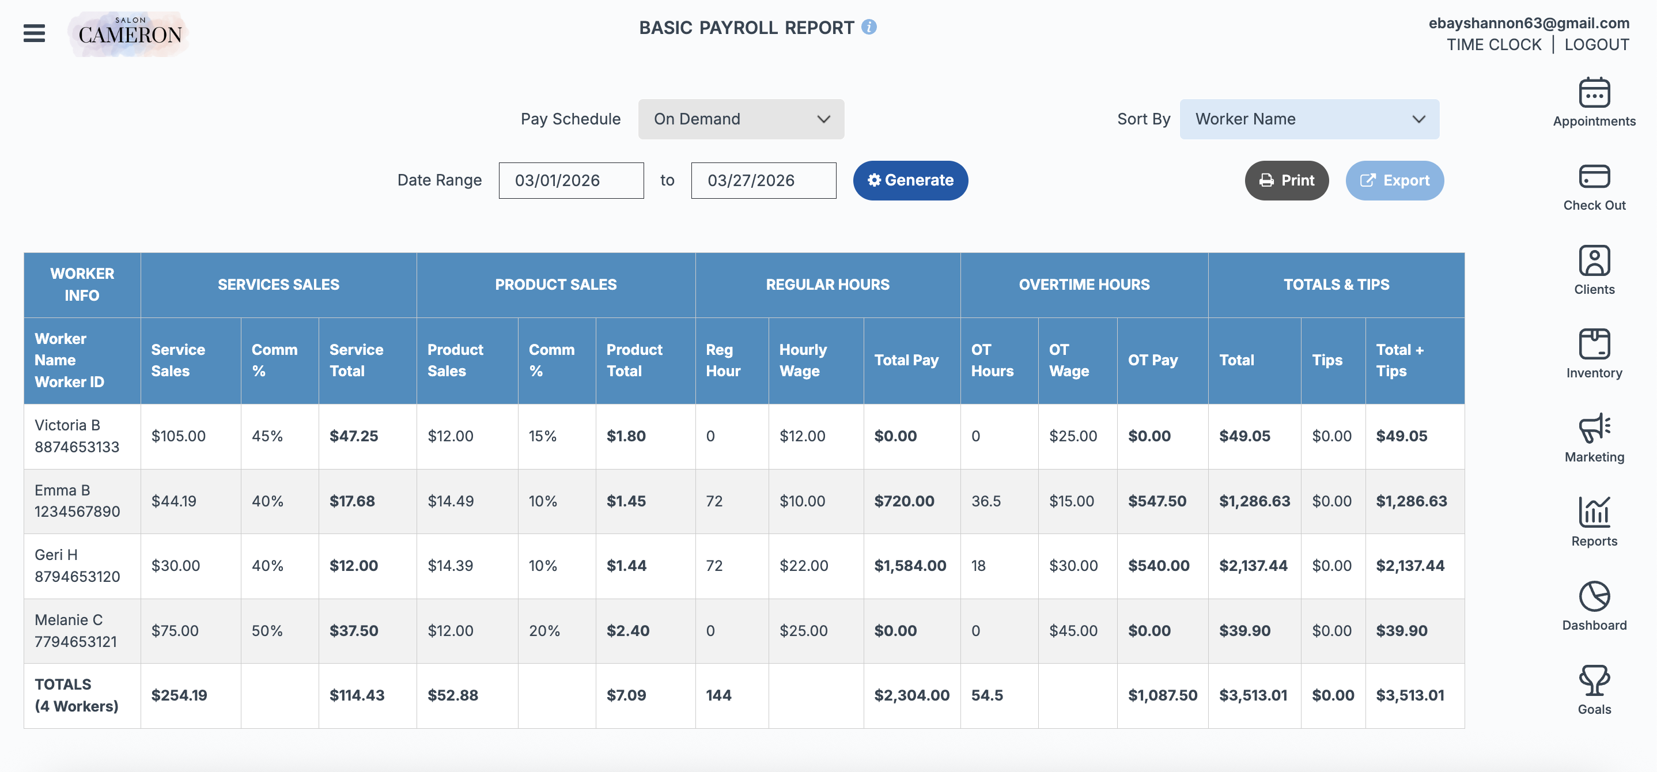Click the Salon Cameron logo
Image resolution: width=1657 pixels, height=772 pixels.
pos(129,33)
